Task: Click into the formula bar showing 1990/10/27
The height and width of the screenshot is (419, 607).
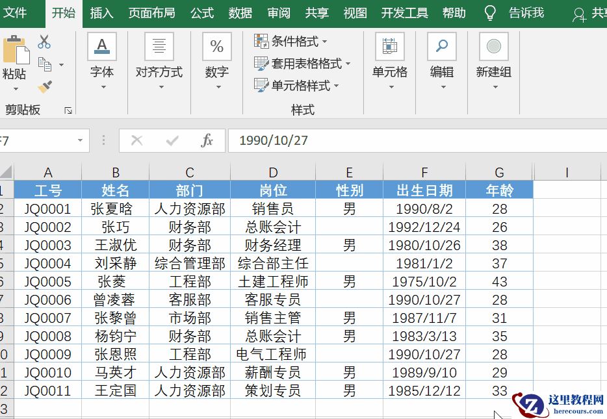Action: point(417,140)
